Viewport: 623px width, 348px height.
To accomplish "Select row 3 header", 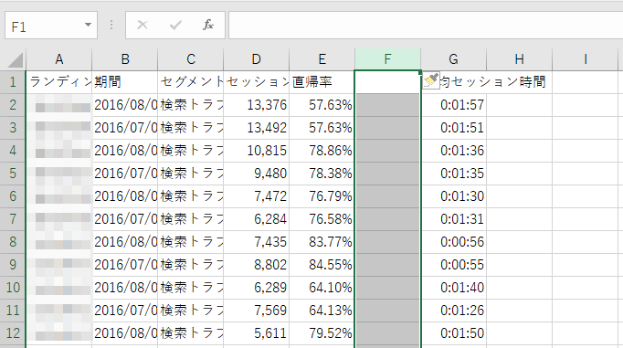I will pos(13,128).
